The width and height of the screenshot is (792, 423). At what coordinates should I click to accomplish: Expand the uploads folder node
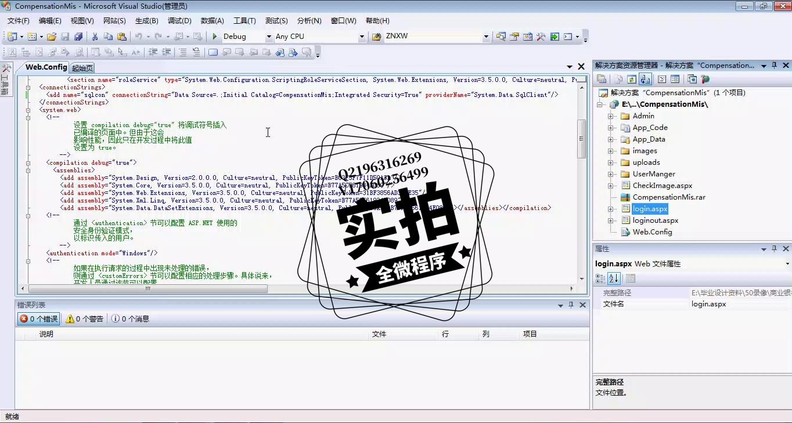(611, 162)
